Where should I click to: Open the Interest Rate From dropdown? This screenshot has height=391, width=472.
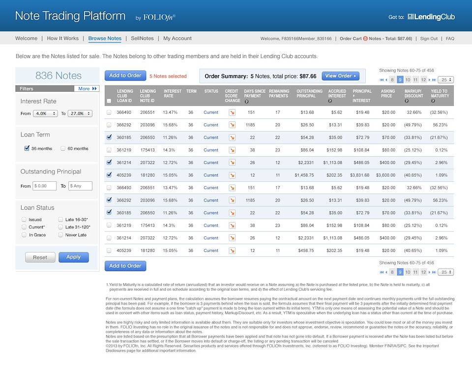[x=45, y=113]
